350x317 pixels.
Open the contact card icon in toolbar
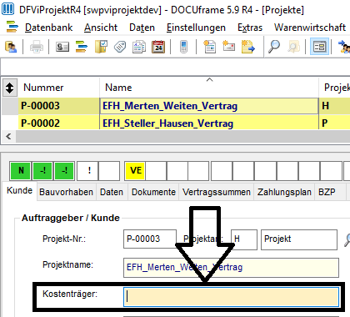[x=62, y=47]
